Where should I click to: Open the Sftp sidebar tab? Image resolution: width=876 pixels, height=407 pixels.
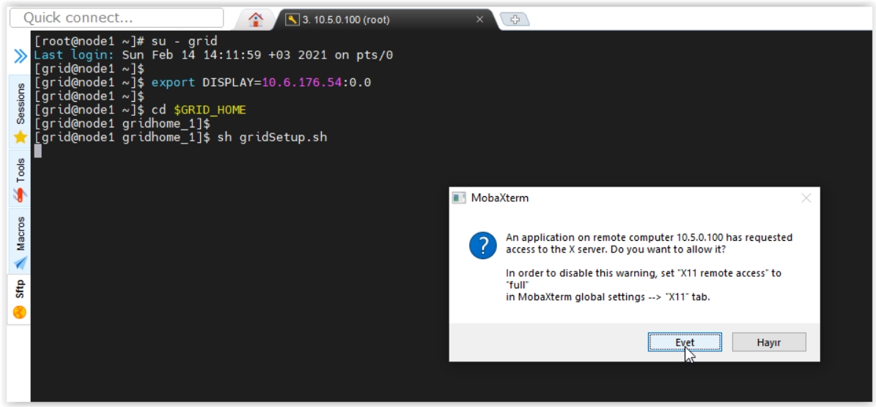tap(20, 298)
